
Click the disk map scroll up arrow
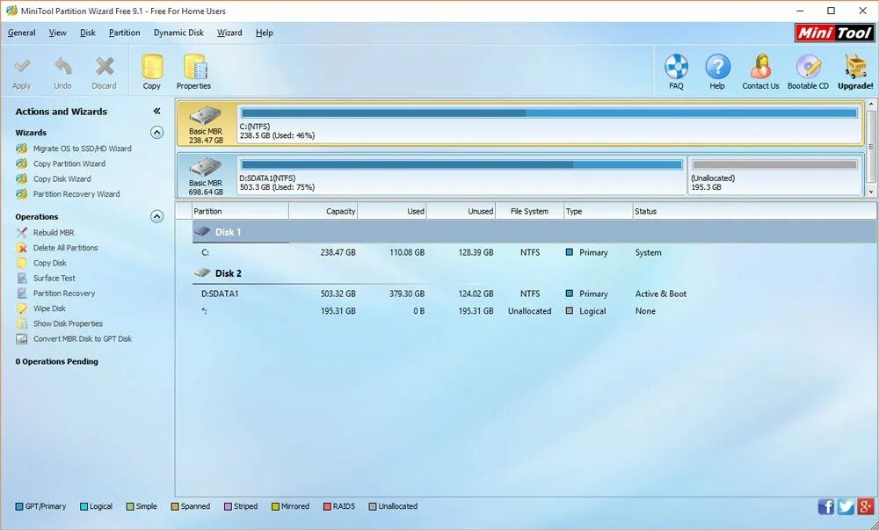pyautogui.click(x=872, y=105)
